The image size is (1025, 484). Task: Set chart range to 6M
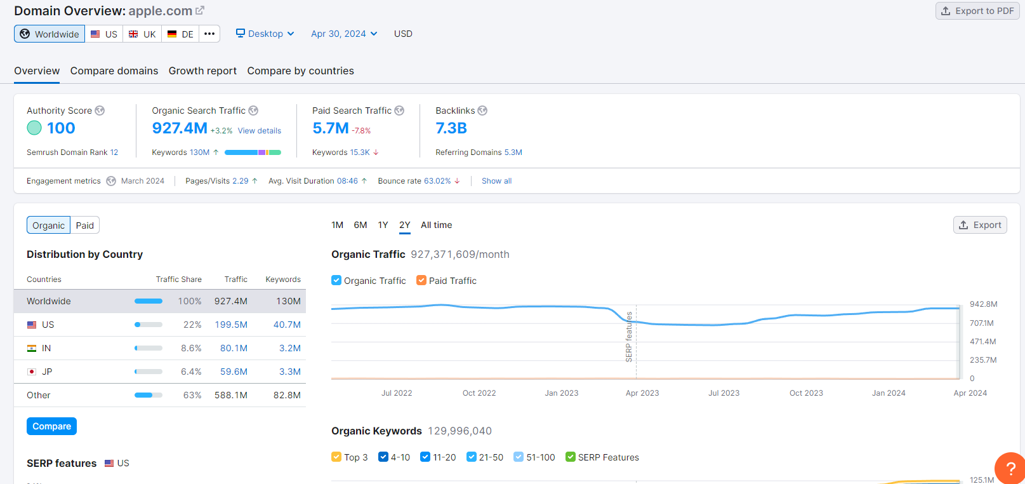click(x=360, y=225)
